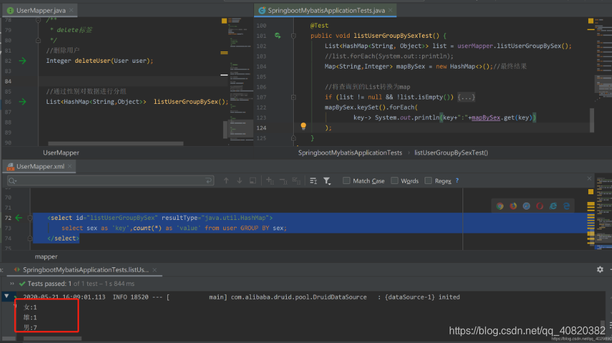Click select all occurrences icon in find bar
This screenshot has width=612, height=343.
(296, 181)
